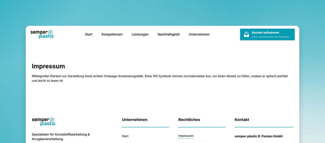Viewport: 325px width, 143px height.
Task: Click the Spezialisten für Kunststoffbearbeitung text
Action: (x=61, y=136)
